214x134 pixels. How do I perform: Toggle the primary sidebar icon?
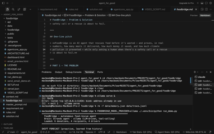coord(3,3)
